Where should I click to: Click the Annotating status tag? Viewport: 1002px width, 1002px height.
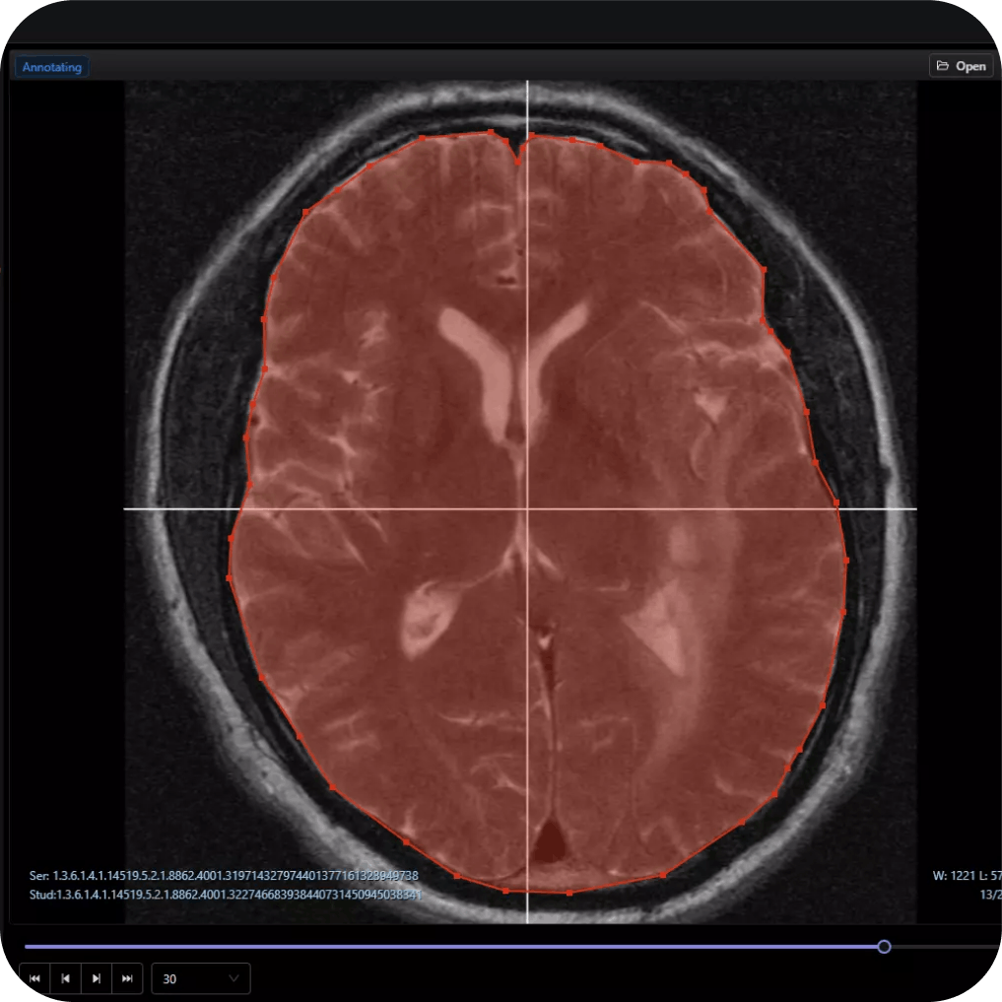pyautogui.click(x=51, y=67)
